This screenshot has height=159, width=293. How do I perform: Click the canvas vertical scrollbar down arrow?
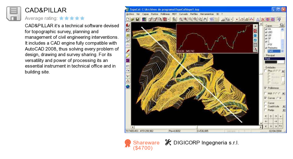261,123
